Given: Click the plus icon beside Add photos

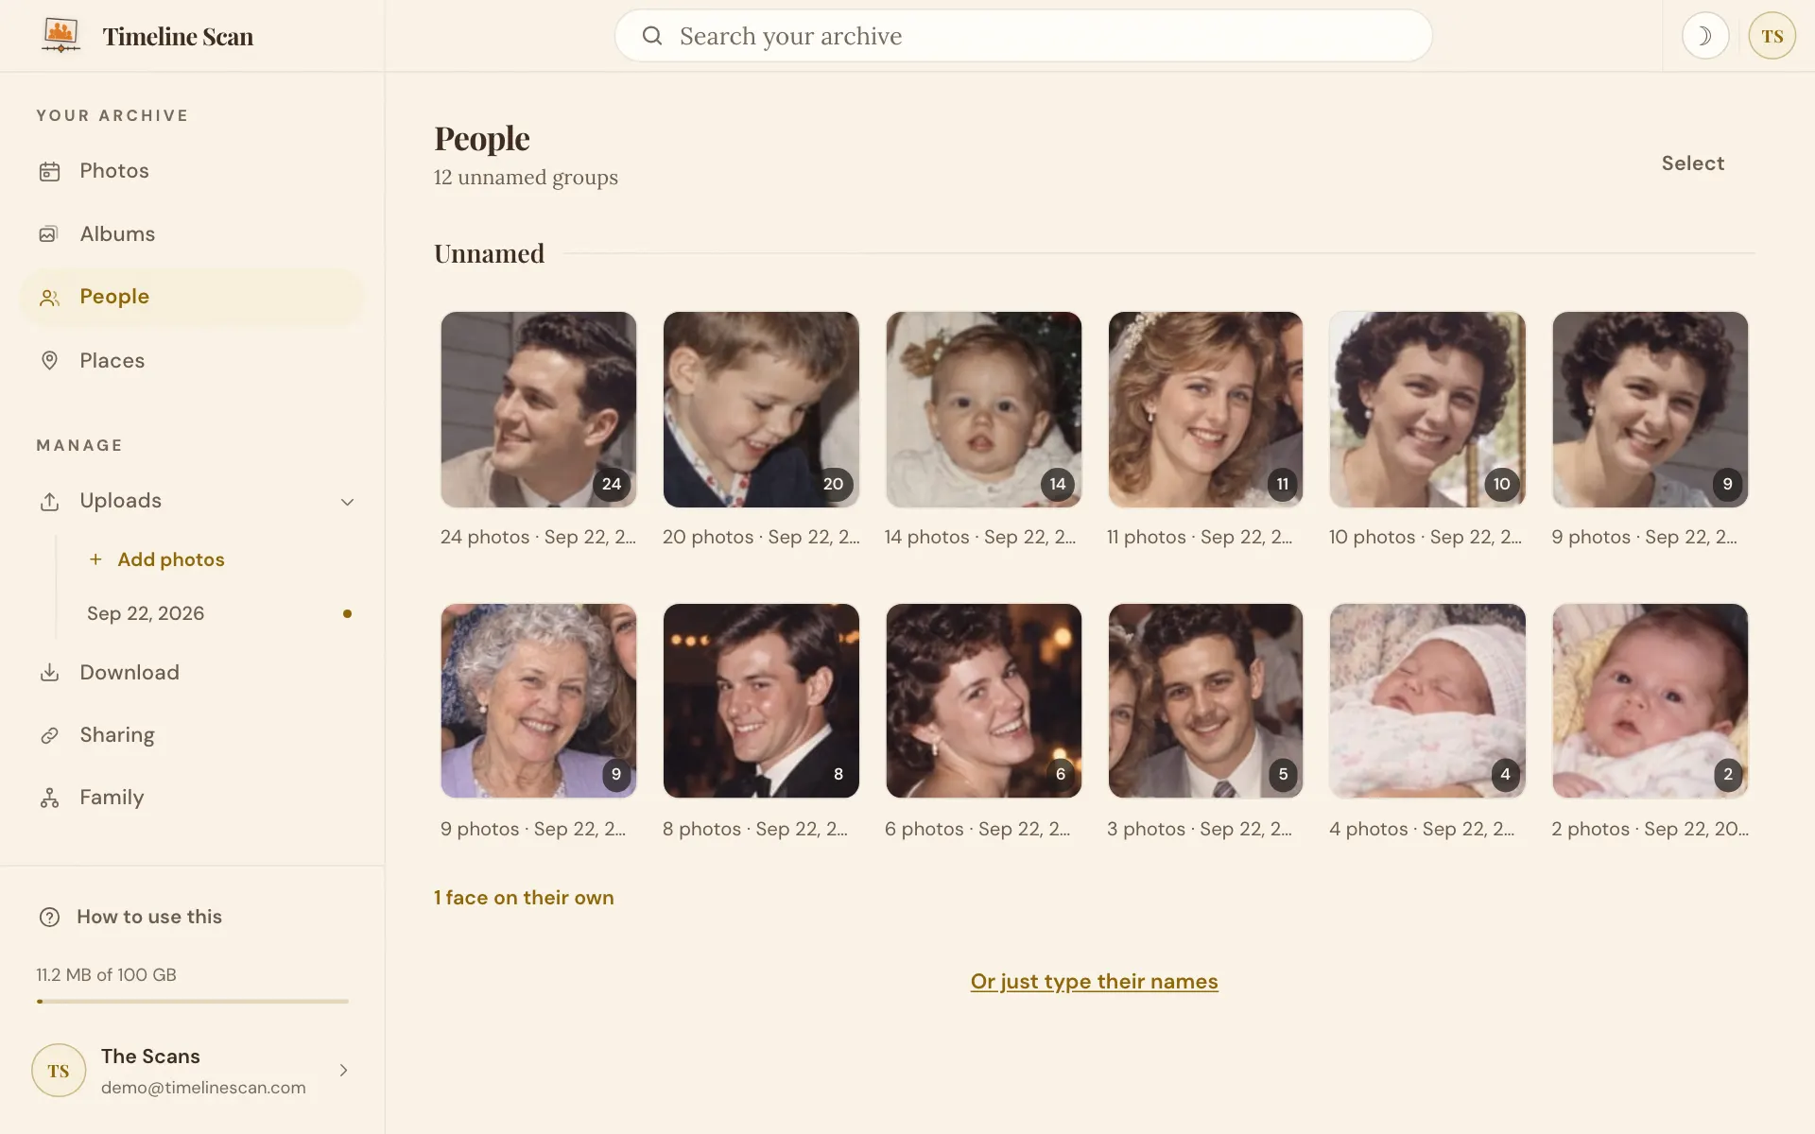Looking at the screenshot, I should pyautogui.click(x=95, y=559).
